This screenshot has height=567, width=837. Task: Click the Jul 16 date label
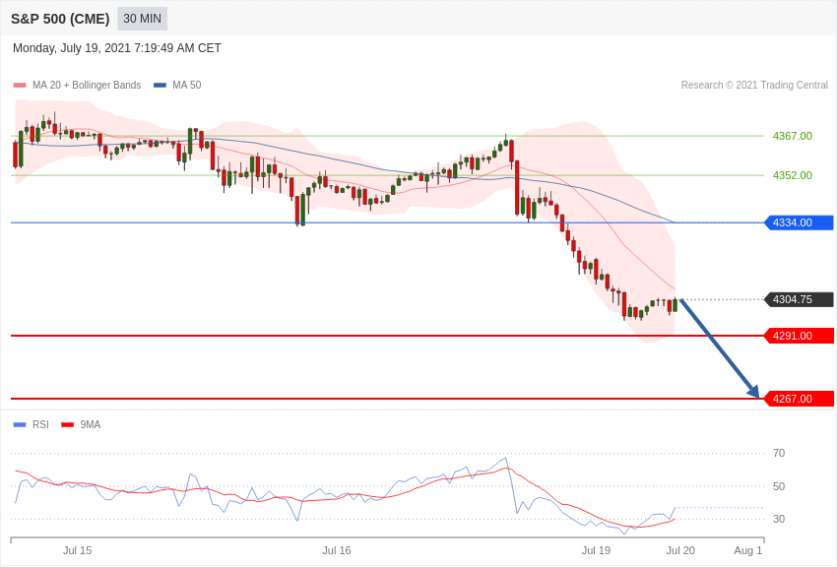coord(337,550)
